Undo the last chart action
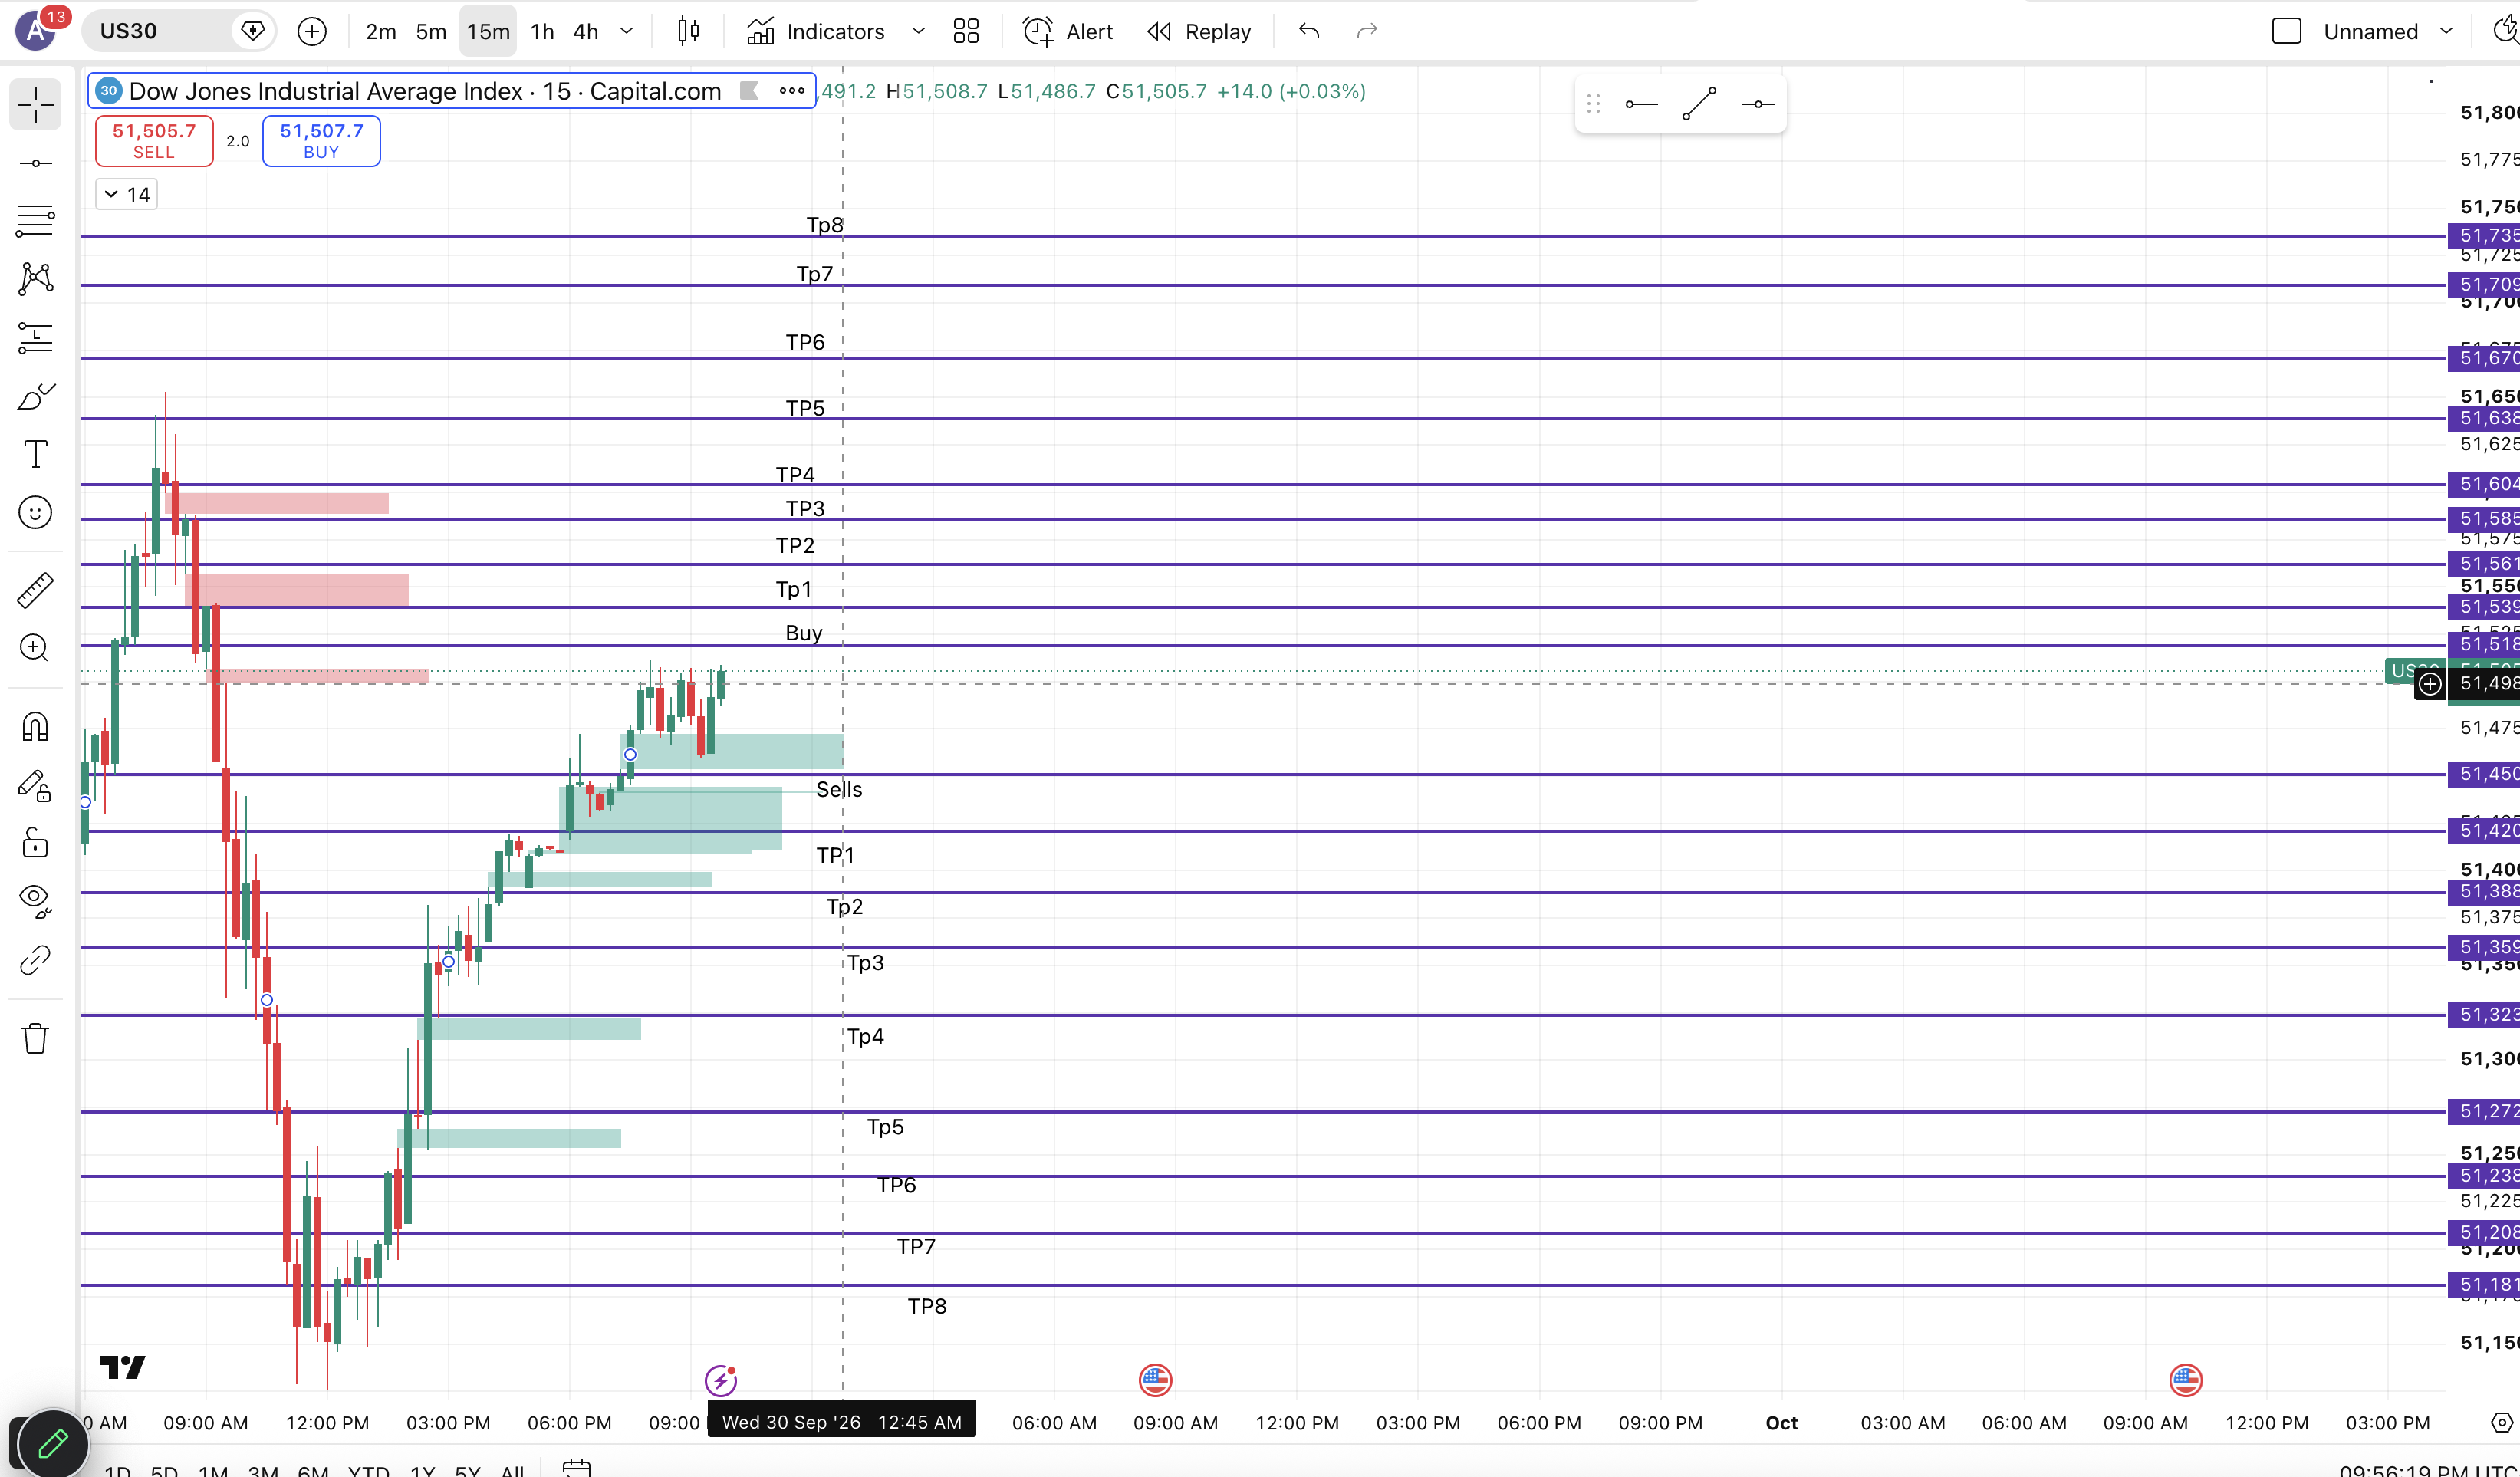2520x1477 pixels. [x=1309, y=32]
